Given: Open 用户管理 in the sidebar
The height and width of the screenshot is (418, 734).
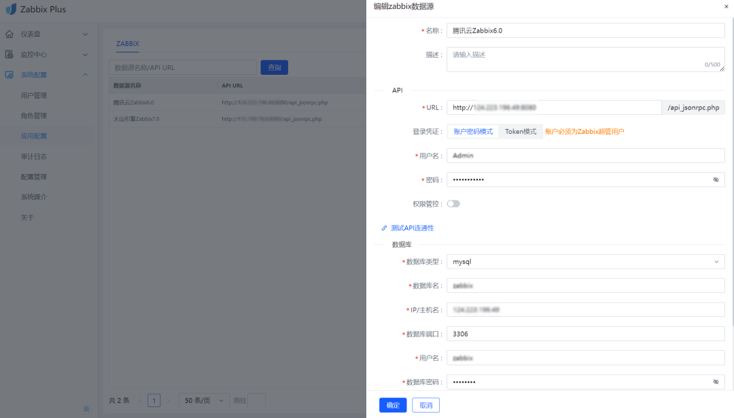Looking at the screenshot, I should pos(34,95).
